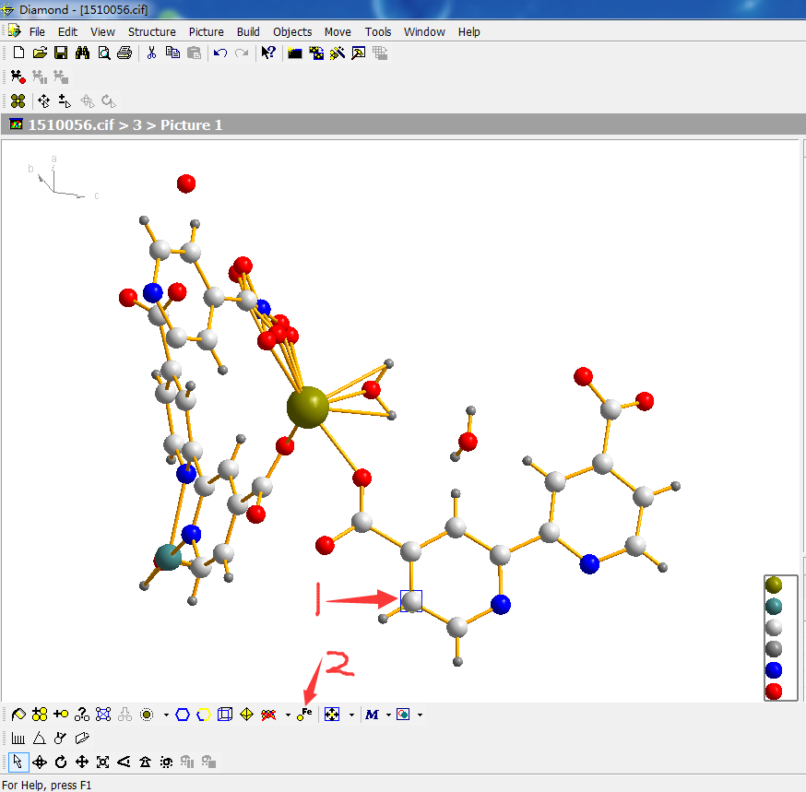The width and height of the screenshot is (806, 792).
Task: Click the atom designs 'Fe' icon
Action: (x=305, y=715)
